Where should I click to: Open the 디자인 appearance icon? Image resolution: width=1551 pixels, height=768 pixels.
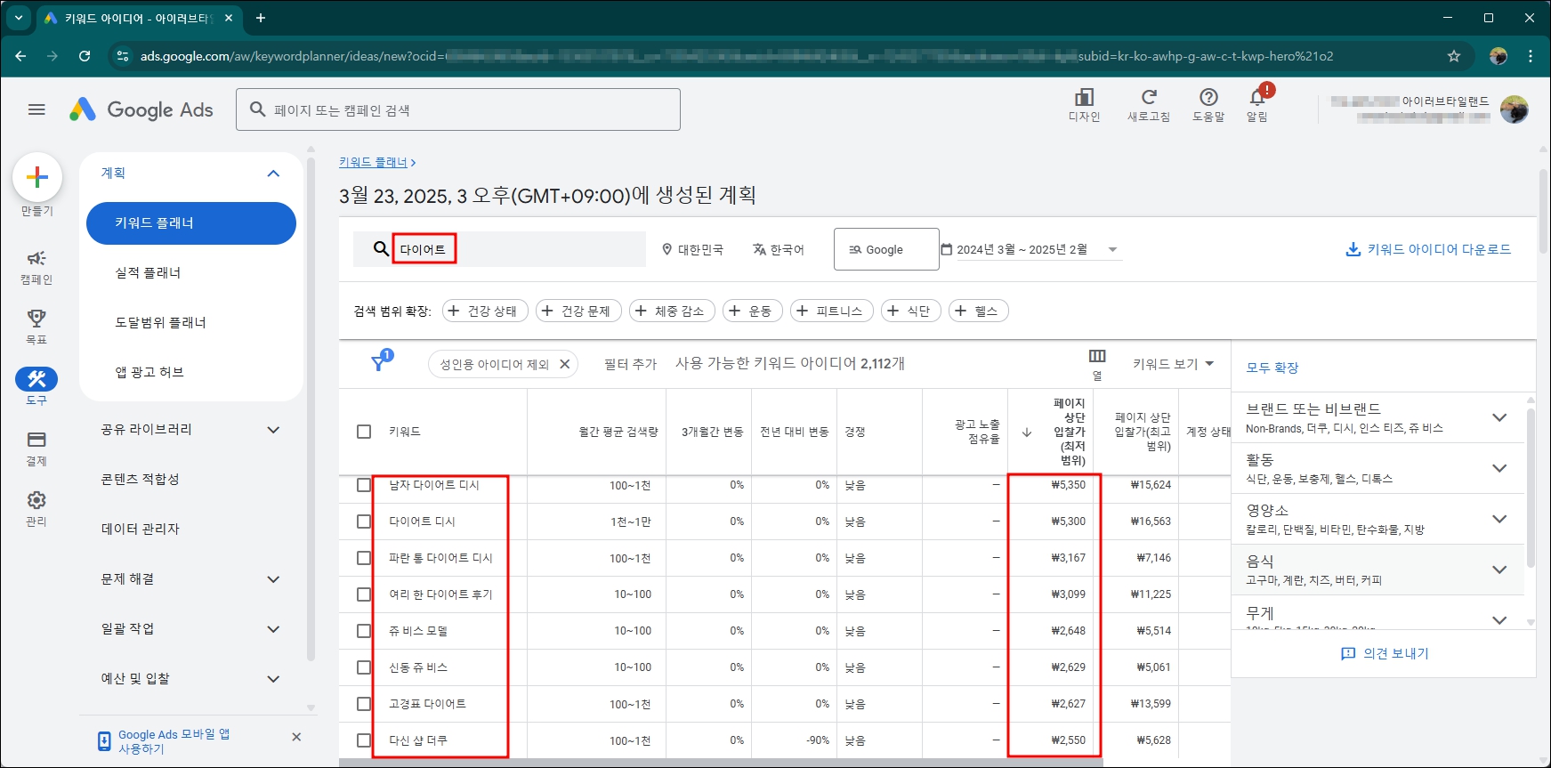(x=1084, y=97)
